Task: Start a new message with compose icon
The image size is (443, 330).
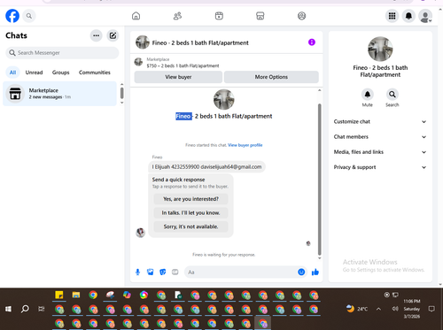Action: coord(113,35)
